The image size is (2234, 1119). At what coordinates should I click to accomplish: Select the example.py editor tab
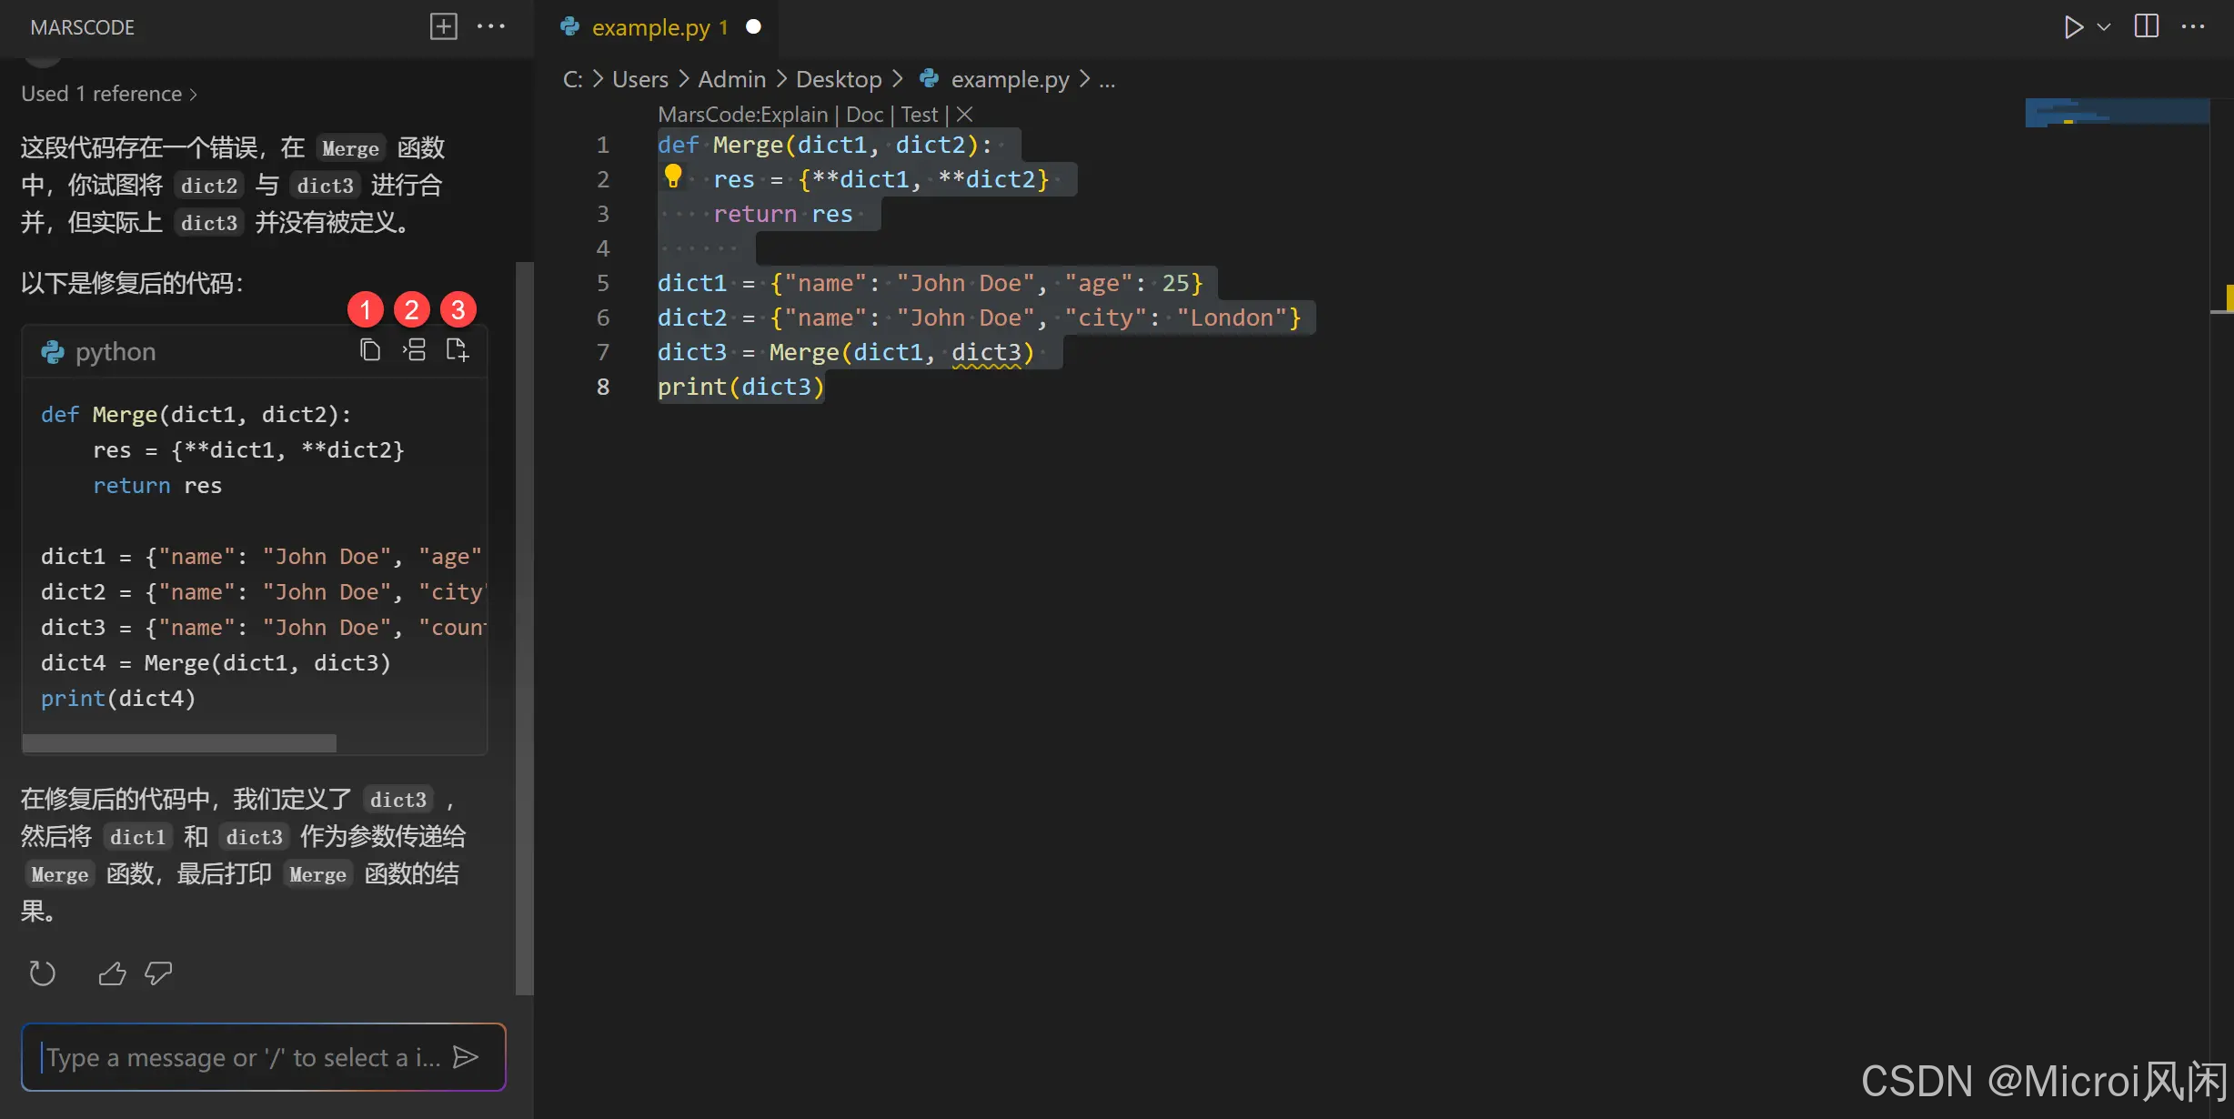click(650, 27)
